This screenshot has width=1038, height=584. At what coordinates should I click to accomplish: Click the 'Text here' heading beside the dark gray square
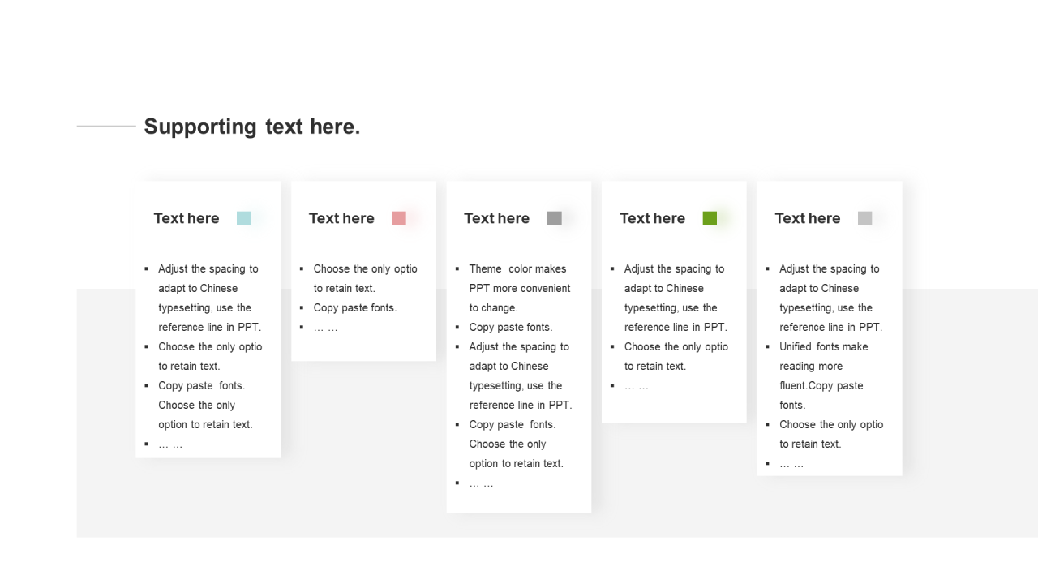pos(496,218)
